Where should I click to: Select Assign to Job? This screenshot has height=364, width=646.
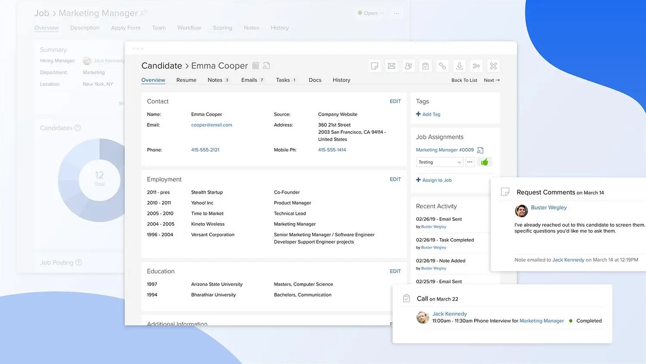coord(434,180)
